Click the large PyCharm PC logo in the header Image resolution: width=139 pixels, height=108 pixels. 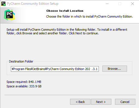pos(9,15)
